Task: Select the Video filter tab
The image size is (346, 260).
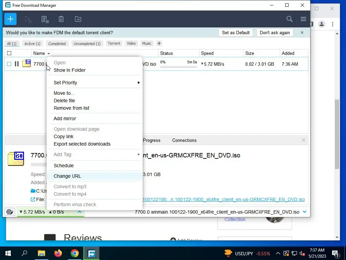Action: coord(131,43)
